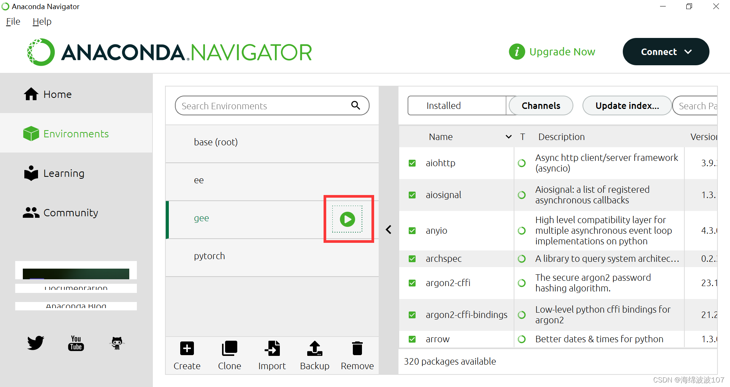730x387 pixels.
Task: Click the '320 packages available' status text
Action: tap(450, 362)
